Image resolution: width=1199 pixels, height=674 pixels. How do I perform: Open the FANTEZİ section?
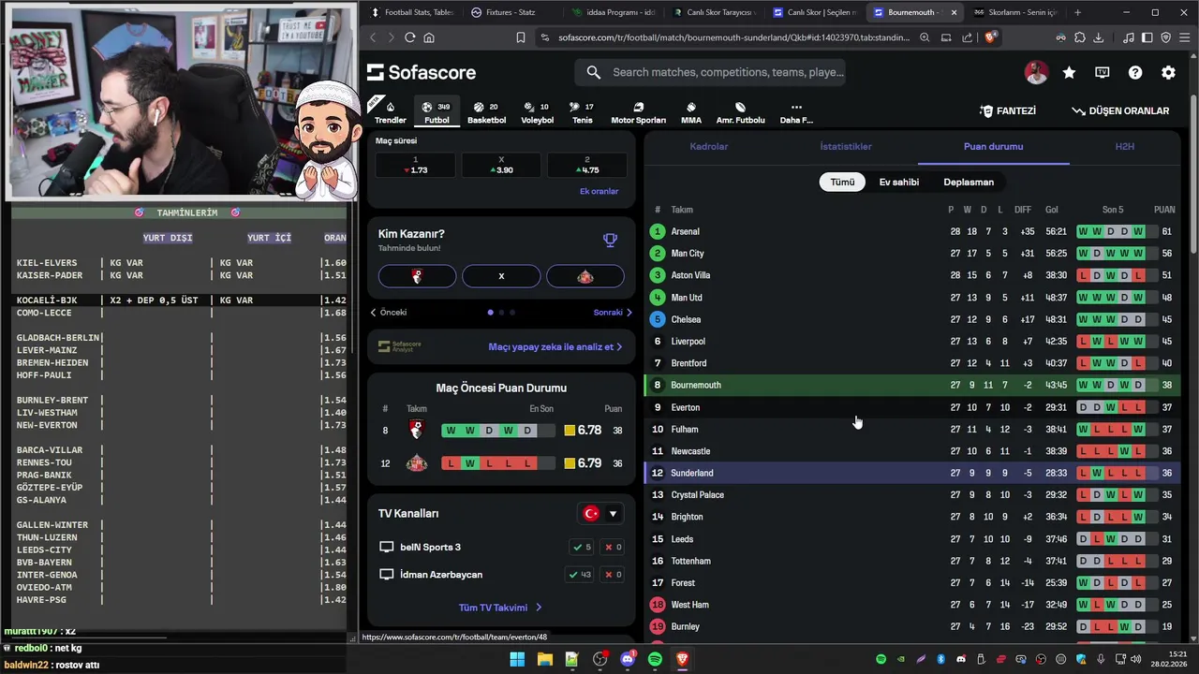(x=1008, y=110)
